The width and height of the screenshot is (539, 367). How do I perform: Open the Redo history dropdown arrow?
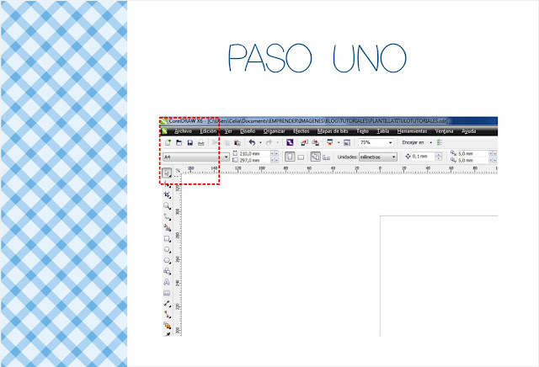tap(277, 142)
